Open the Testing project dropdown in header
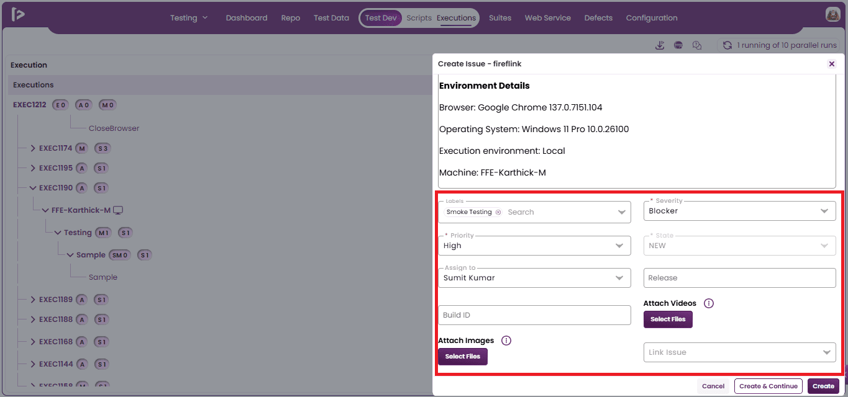This screenshot has height=397, width=848. (189, 18)
